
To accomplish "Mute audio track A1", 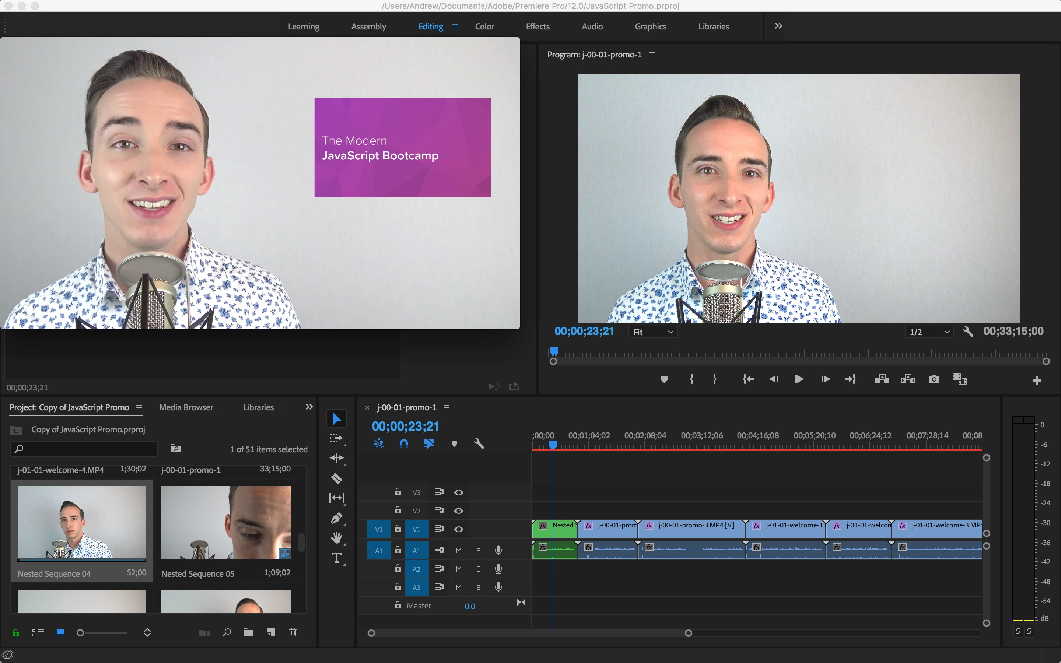I will [x=459, y=551].
